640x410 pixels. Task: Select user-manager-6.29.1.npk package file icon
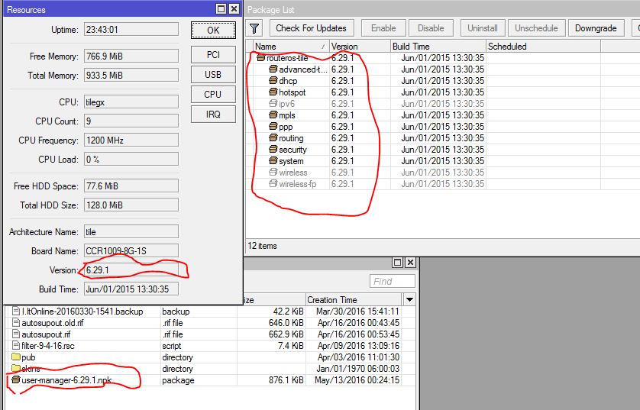click(16, 379)
